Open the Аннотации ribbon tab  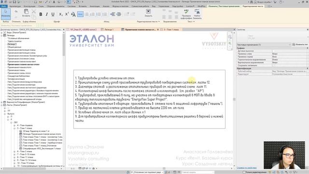[95, 6]
